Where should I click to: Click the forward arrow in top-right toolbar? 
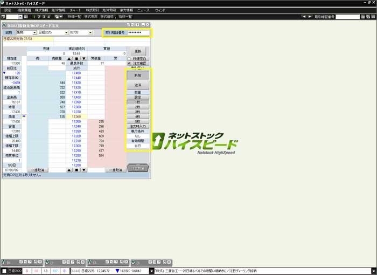pyautogui.click(x=310, y=17)
